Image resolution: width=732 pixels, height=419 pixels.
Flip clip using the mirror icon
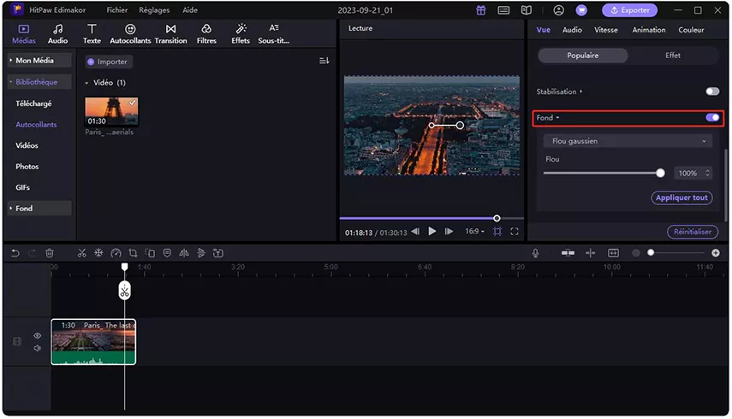click(184, 253)
